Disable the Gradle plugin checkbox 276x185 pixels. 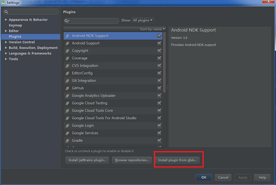pos(159,140)
